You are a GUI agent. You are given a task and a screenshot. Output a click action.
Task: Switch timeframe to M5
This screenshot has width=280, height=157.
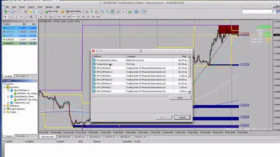pyautogui.click(x=64, y=17)
